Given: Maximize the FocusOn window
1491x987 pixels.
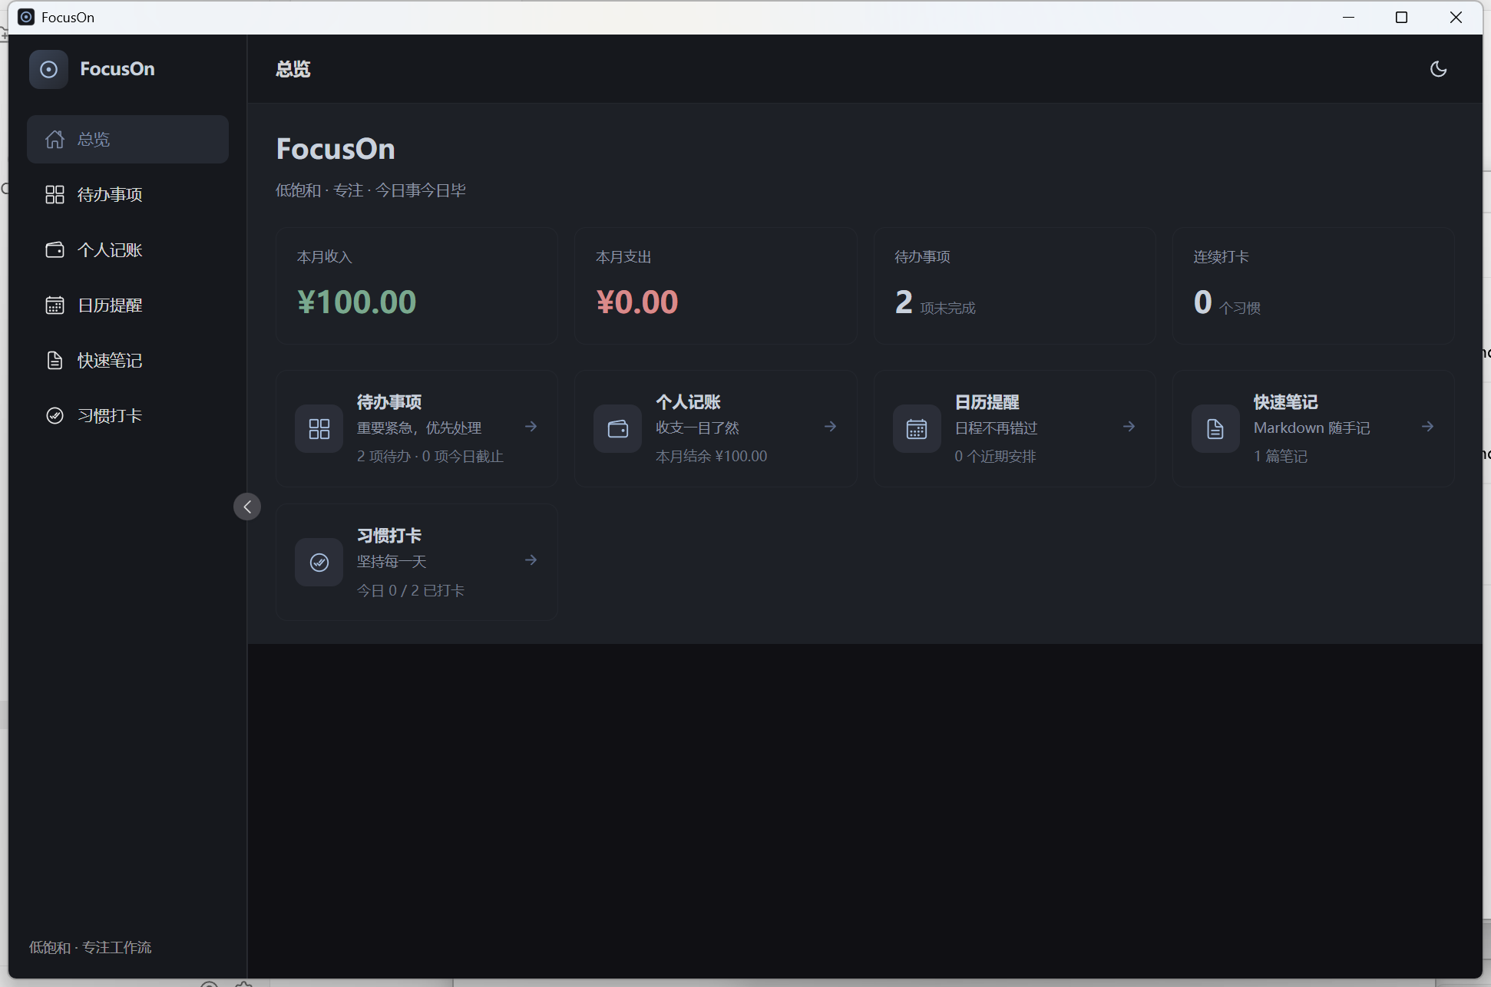Looking at the screenshot, I should pyautogui.click(x=1401, y=17).
